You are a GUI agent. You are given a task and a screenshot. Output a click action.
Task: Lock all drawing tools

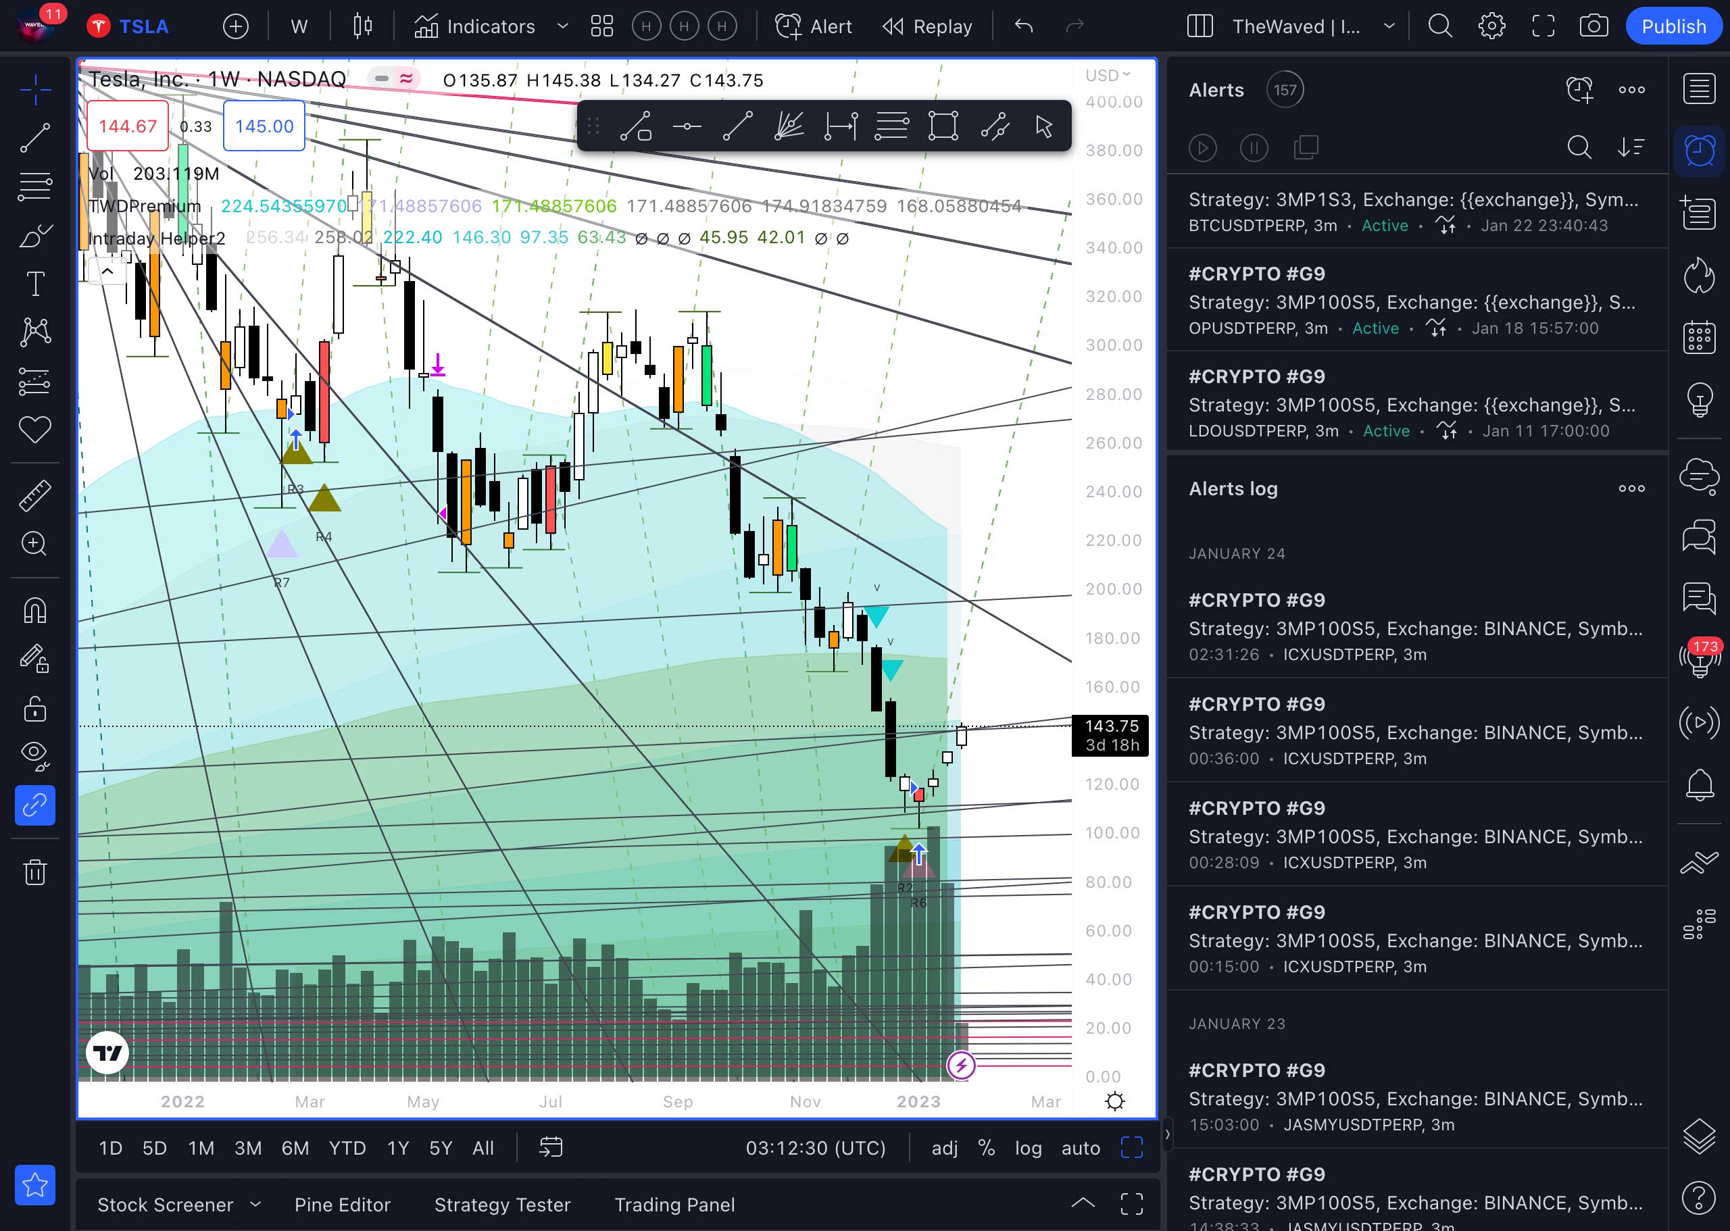35,709
